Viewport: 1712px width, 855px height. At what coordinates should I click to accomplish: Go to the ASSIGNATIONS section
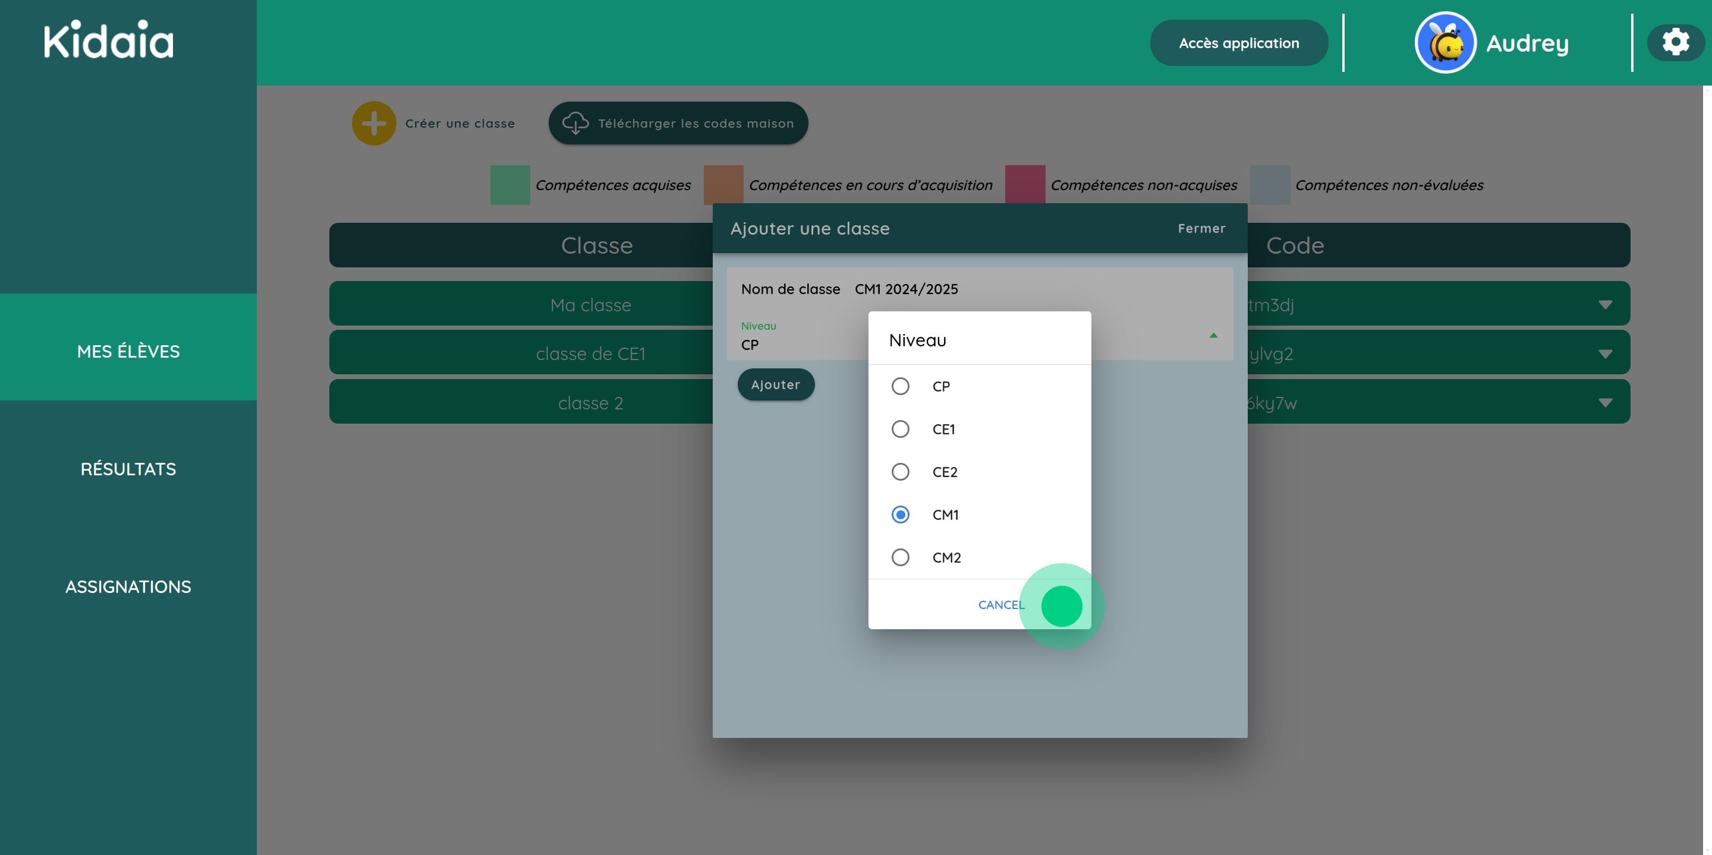tap(128, 586)
